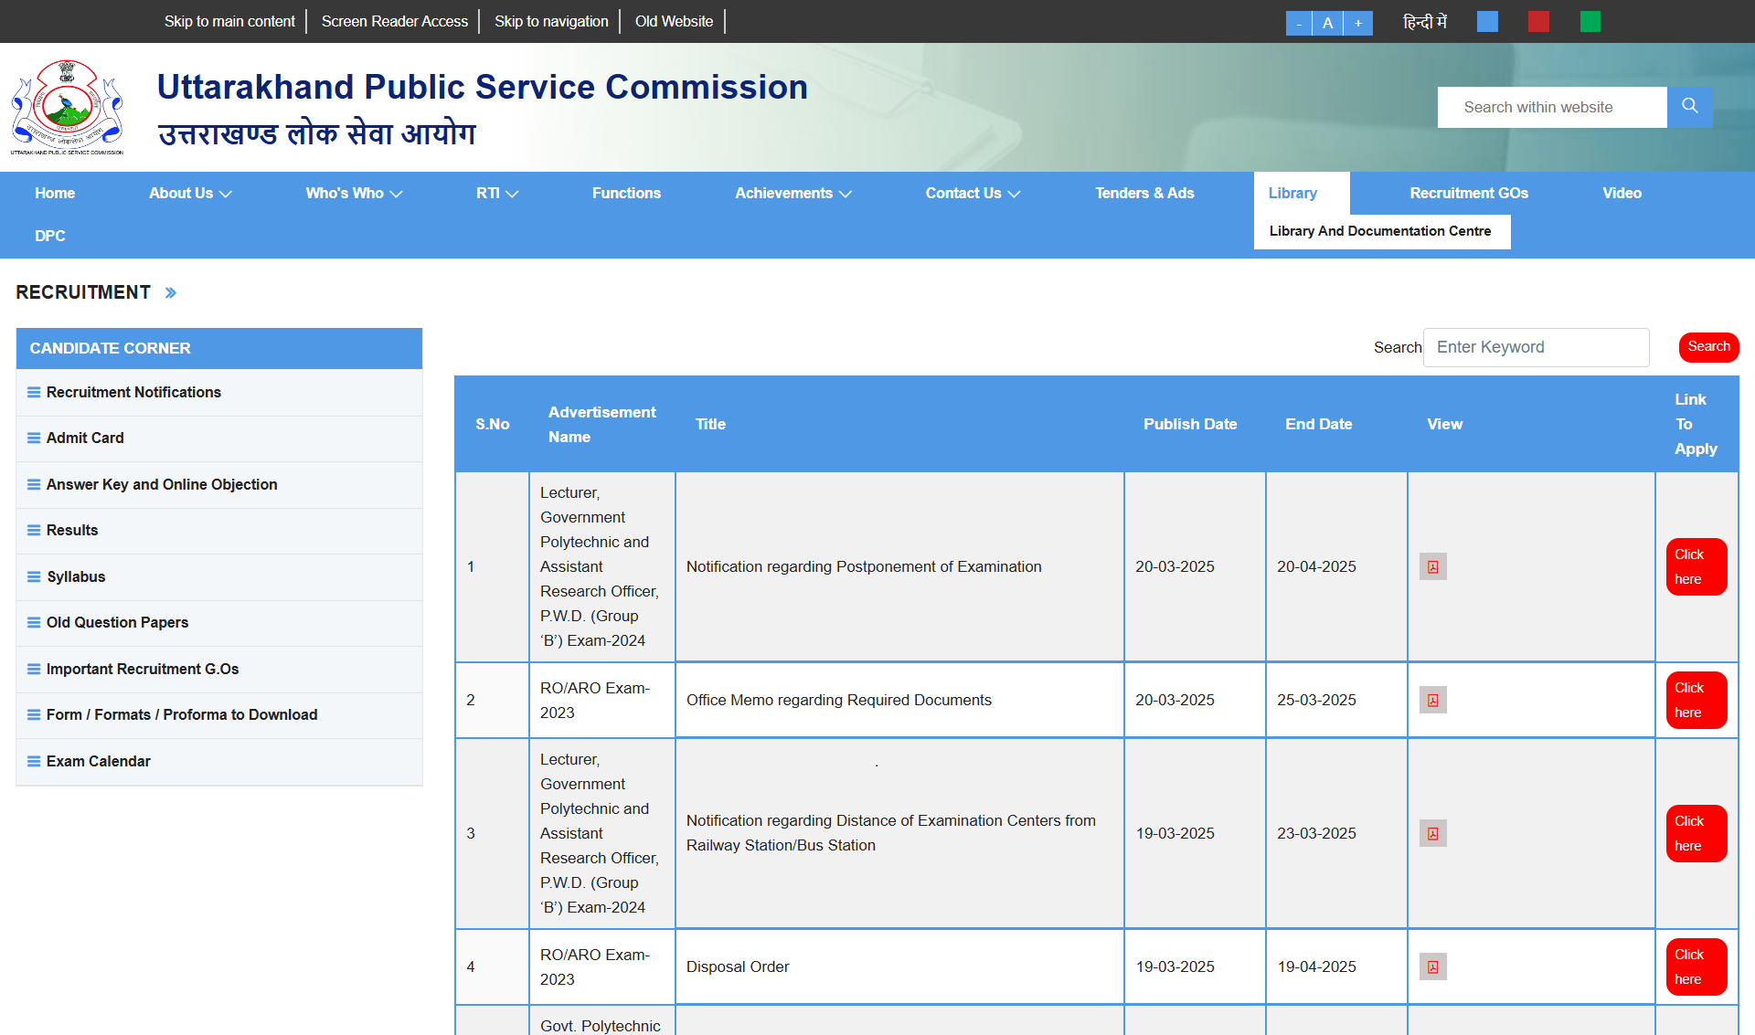Open PDF icon for Office Memo Required Documents
Screen dimensions: 1755x1035
pyautogui.click(x=1432, y=701)
